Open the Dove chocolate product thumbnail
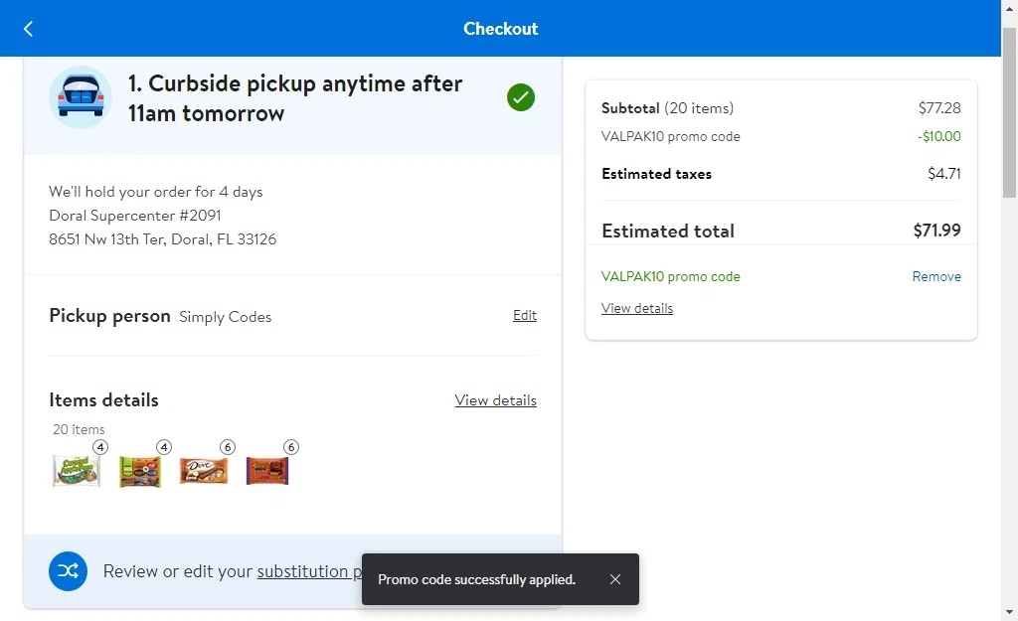Viewport: 1018px width, 621px height. click(204, 470)
